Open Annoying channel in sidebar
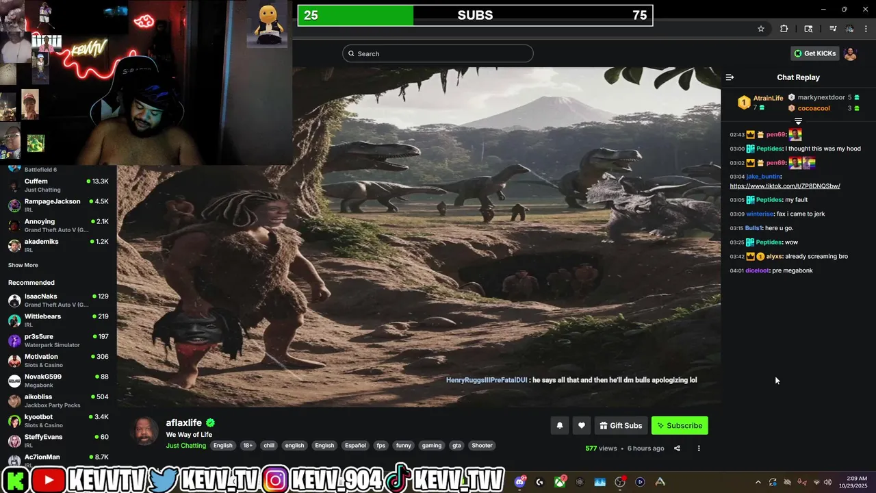The width and height of the screenshot is (876, 493). click(58, 225)
